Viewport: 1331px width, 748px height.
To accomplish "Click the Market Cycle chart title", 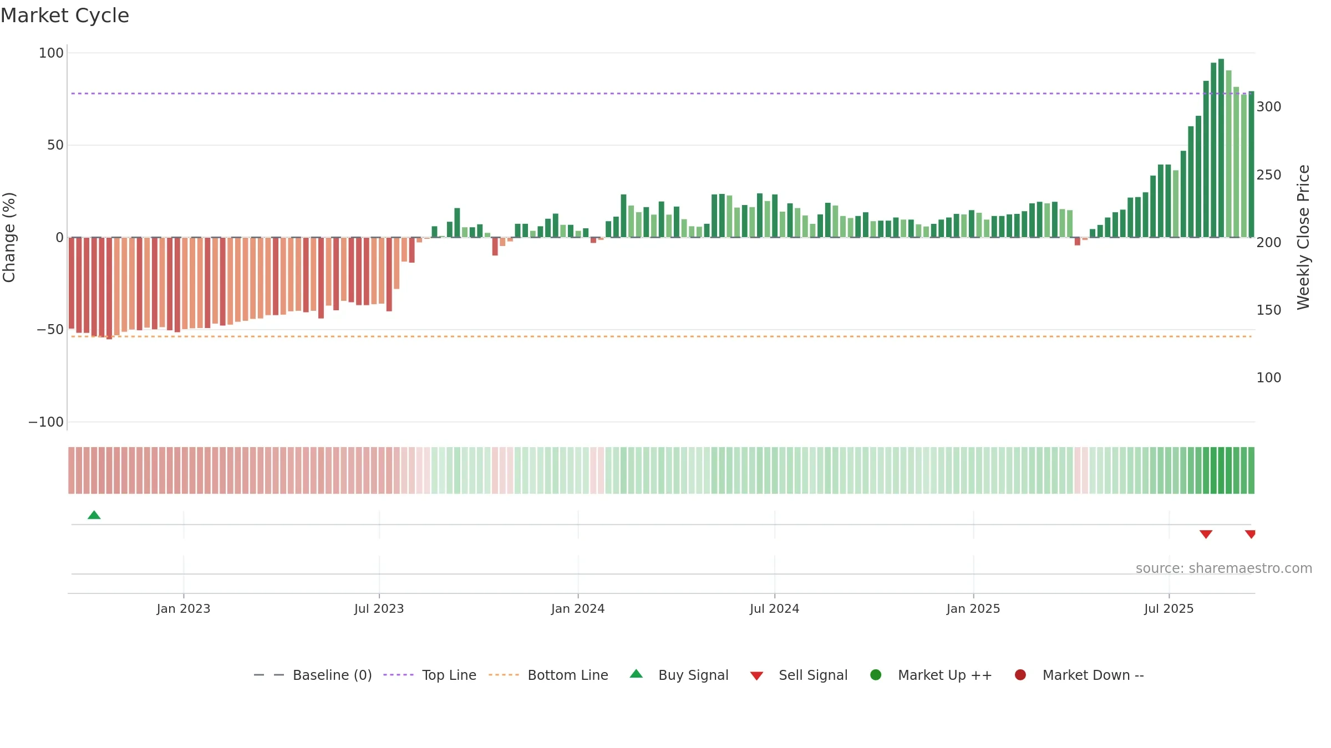I will (65, 16).
